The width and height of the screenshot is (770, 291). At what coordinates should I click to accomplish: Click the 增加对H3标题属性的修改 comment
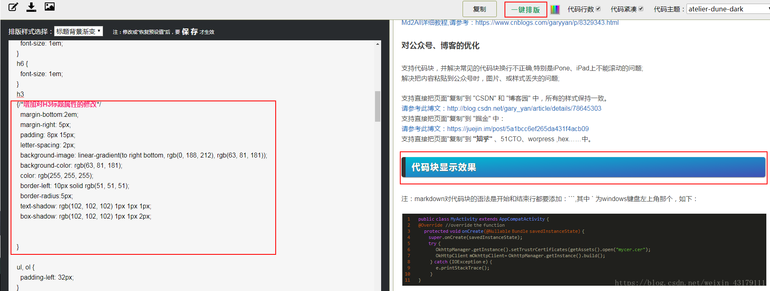[x=60, y=105]
